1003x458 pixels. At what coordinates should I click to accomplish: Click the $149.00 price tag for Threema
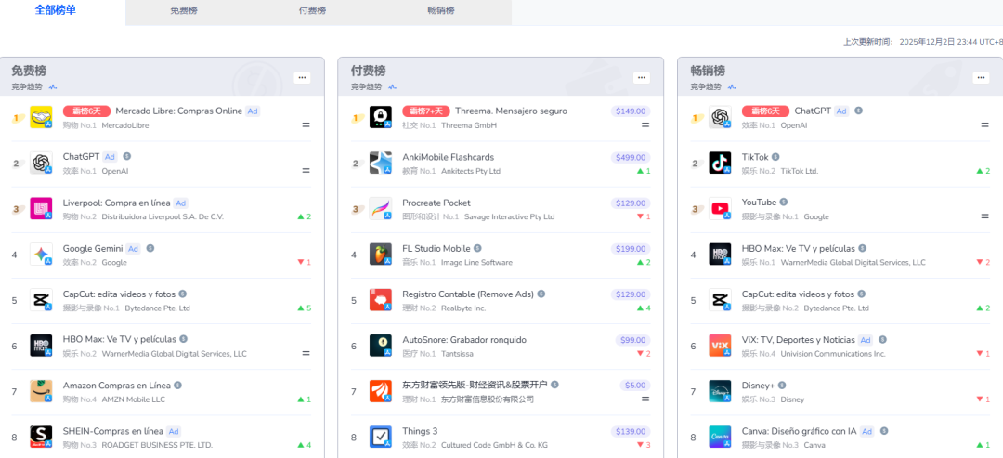pos(630,111)
